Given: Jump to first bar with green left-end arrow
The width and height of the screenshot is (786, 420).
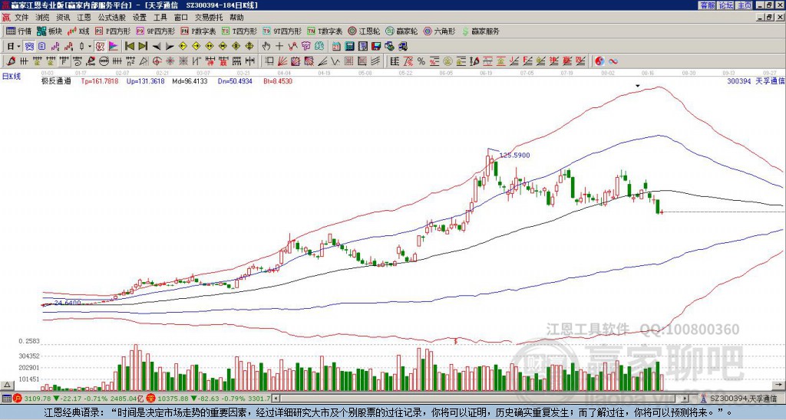Looking at the screenshot, I should (129, 47).
